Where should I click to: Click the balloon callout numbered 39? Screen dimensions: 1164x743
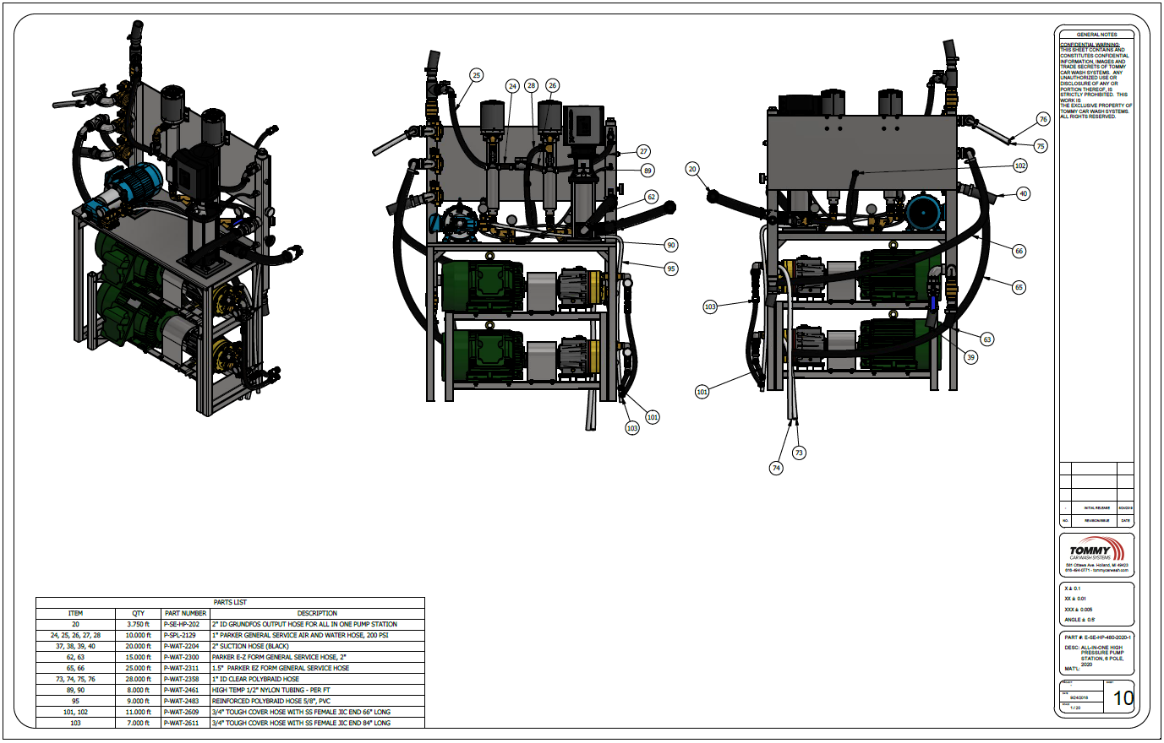pyautogui.click(x=970, y=357)
